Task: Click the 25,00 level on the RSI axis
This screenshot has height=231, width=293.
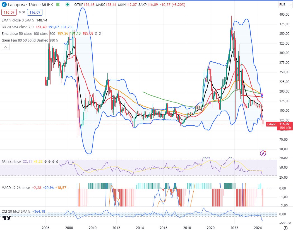Action: (x=283, y=177)
